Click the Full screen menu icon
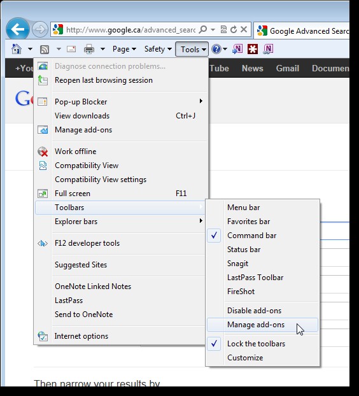Image resolution: width=359 pixels, height=396 pixels. (x=43, y=194)
